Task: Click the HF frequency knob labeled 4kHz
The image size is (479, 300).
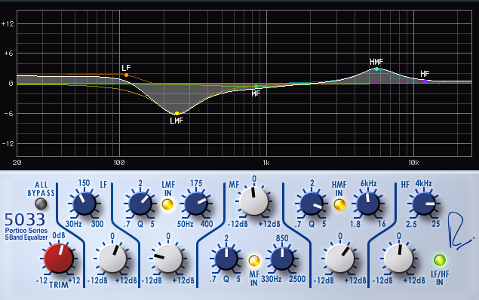Action: point(424,204)
